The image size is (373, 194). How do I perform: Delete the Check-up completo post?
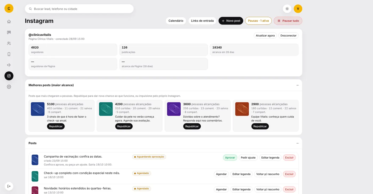pyautogui.click(x=289, y=174)
